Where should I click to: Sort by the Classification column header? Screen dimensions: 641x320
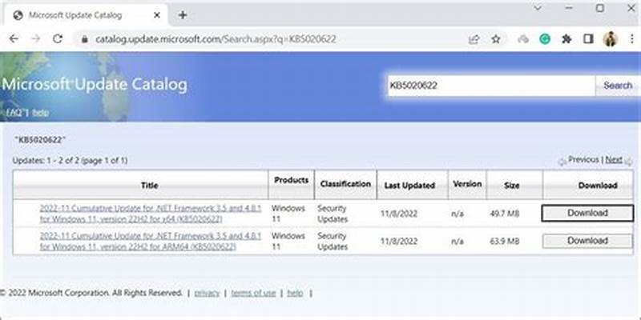click(x=345, y=184)
